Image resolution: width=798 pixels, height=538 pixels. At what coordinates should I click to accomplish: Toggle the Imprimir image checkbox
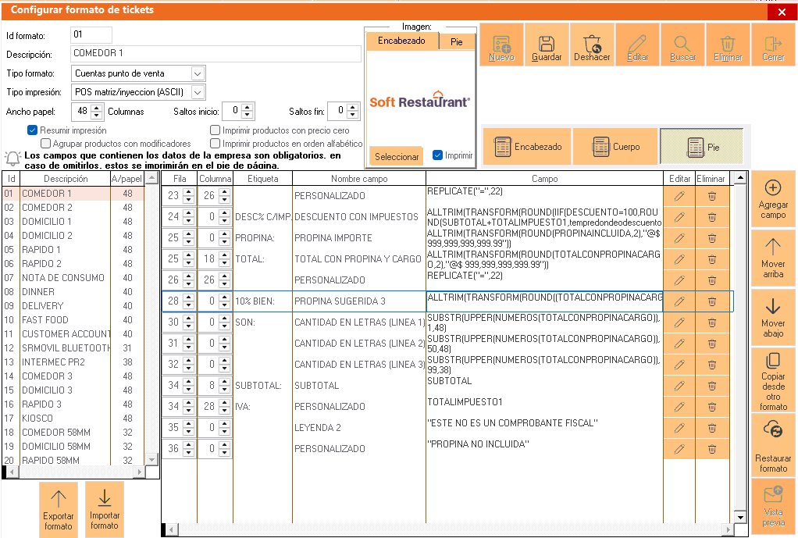437,155
